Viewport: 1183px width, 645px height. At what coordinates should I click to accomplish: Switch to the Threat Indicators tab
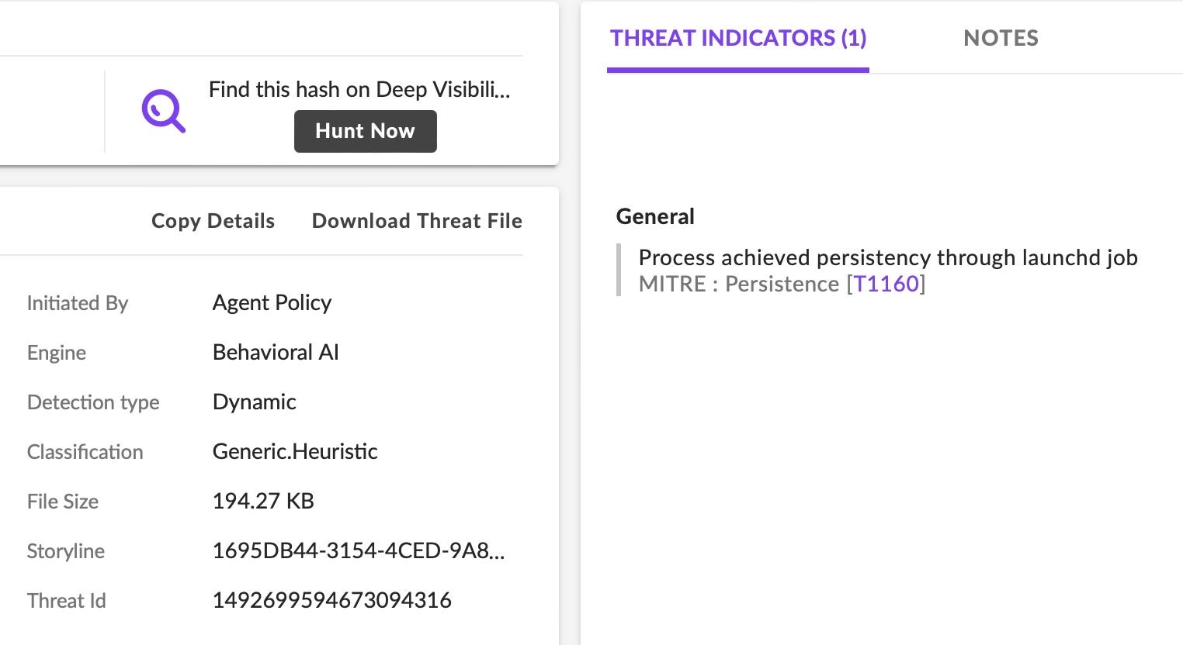(737, 38)
